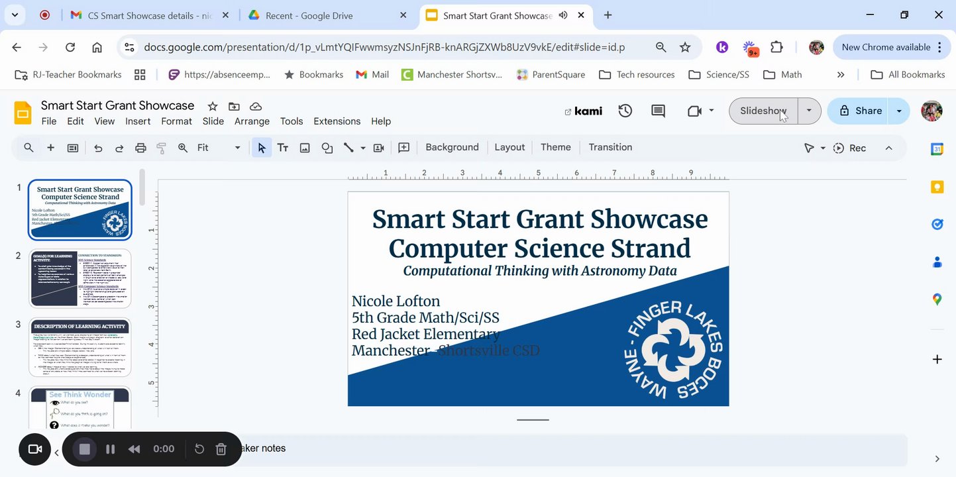Open the Format menu

(176, 121)
